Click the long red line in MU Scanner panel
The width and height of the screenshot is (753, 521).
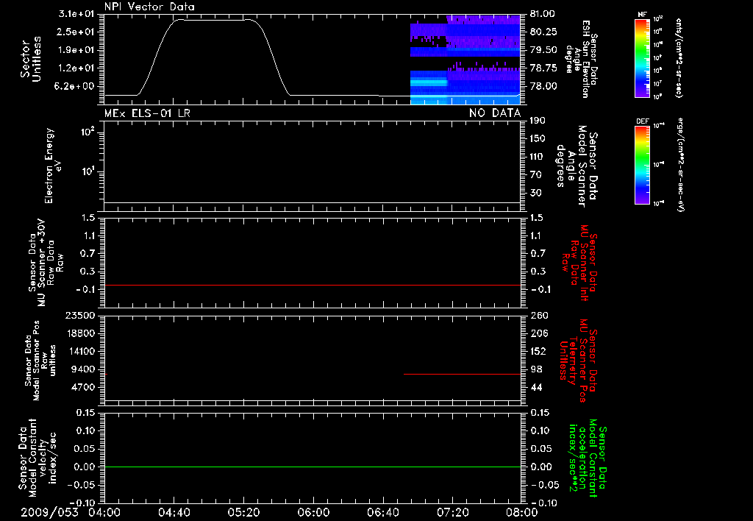click(312, 286)
